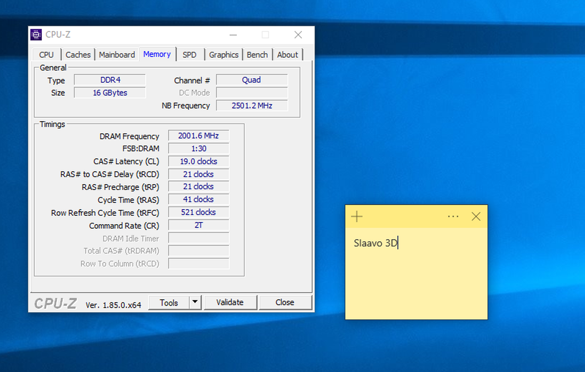Click the empty DRAM Idle Timer field
585x372 pixels.
click(198, 238)
